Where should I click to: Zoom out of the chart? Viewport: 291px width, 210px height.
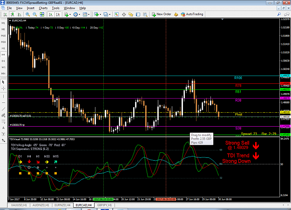(x=35, y=14)
